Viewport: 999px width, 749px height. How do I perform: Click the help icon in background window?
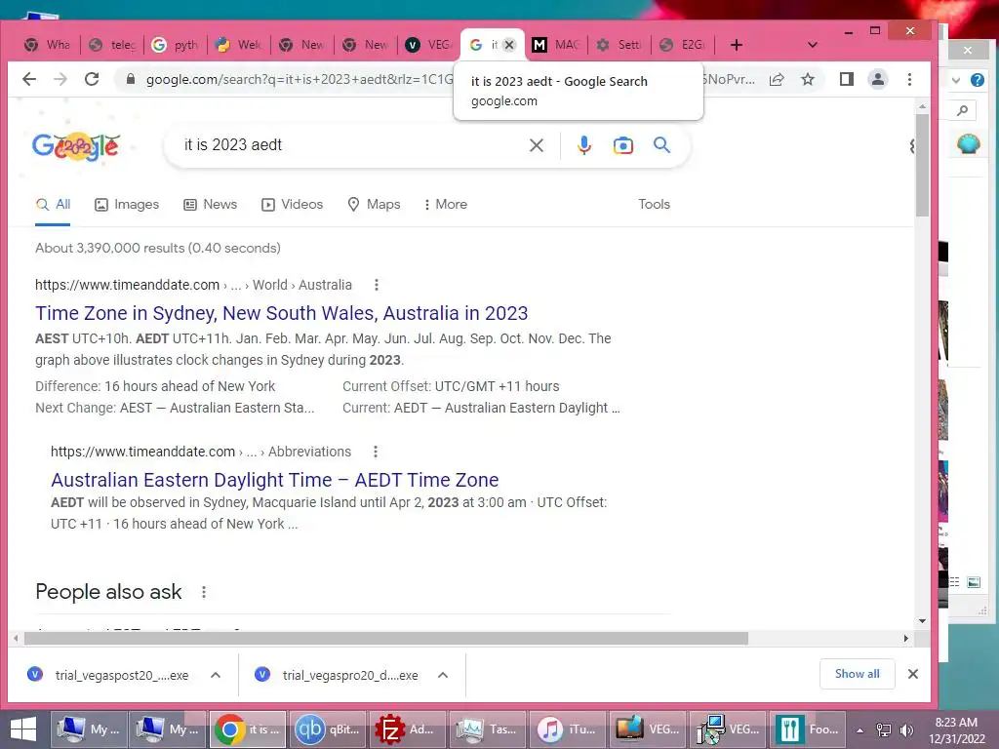(978, 80)
